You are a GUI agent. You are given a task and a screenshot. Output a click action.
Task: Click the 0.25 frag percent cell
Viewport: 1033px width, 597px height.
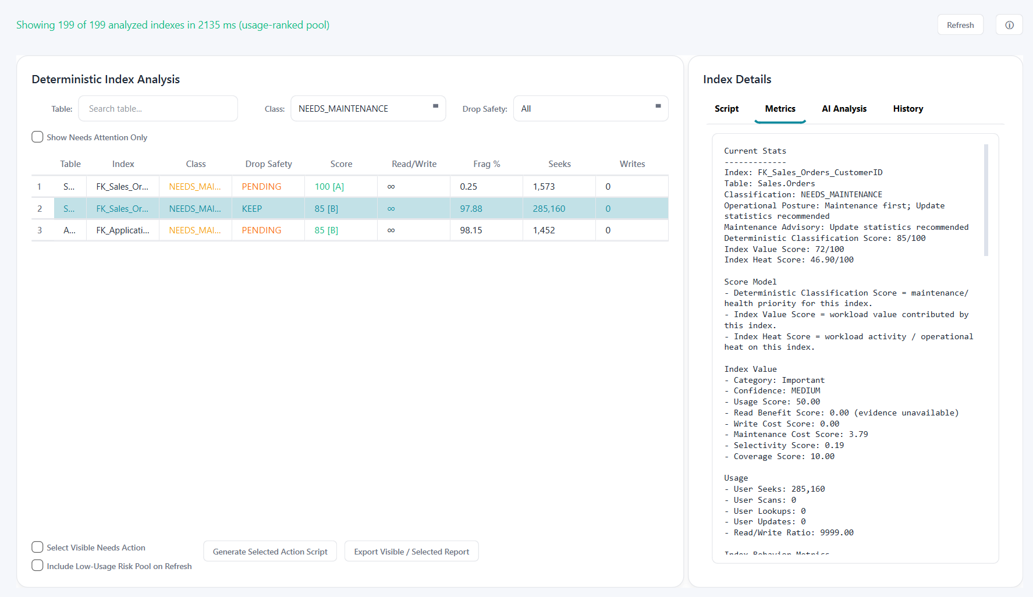(x=487, y=187)
